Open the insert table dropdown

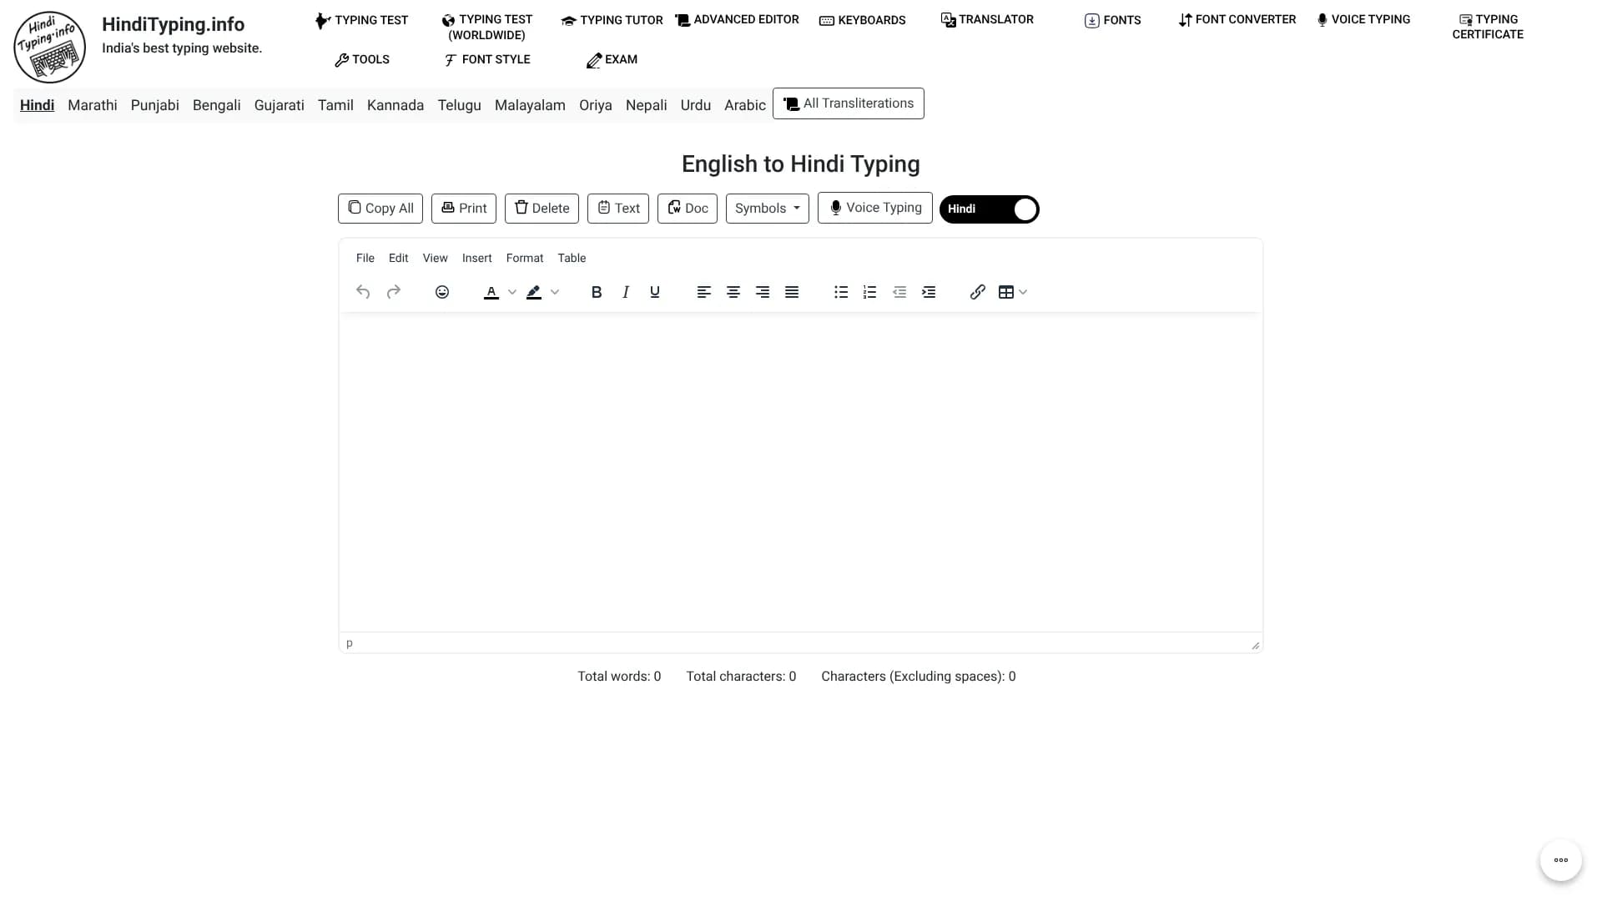1023,291
